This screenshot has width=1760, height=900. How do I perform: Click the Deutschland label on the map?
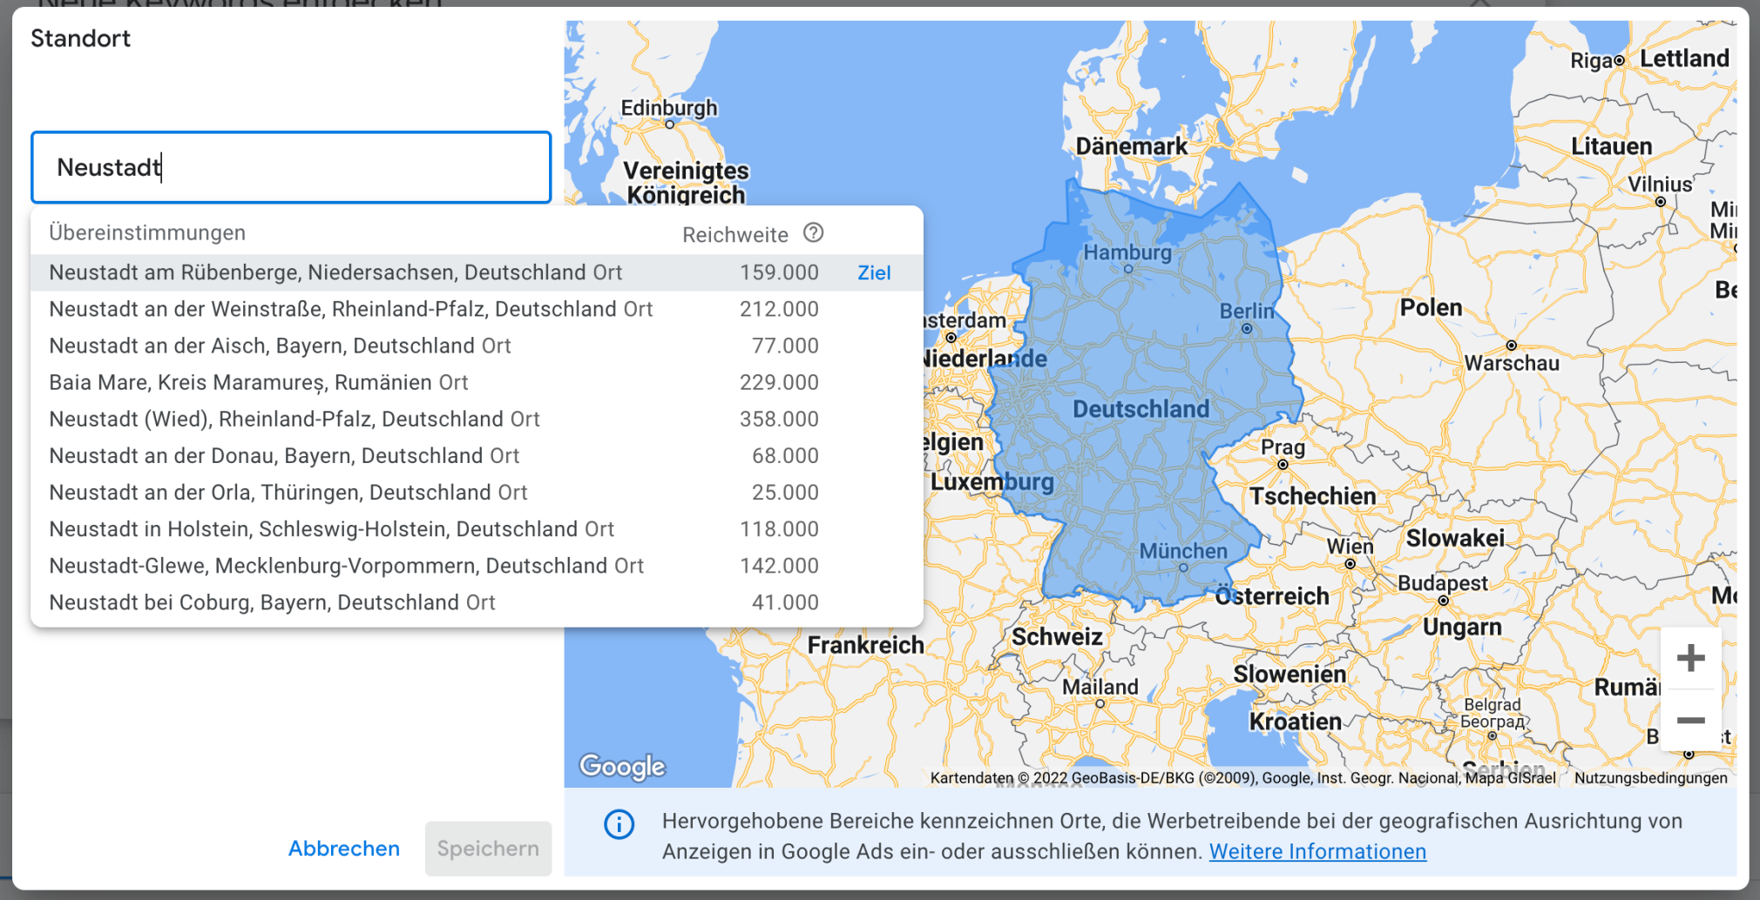click(x=1141, y=409)
